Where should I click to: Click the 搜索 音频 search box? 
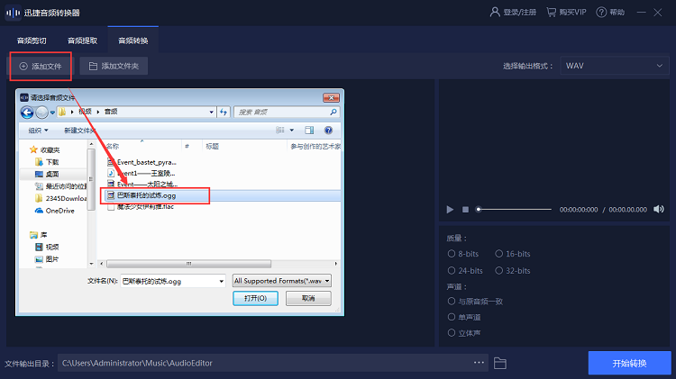[287, 112]
